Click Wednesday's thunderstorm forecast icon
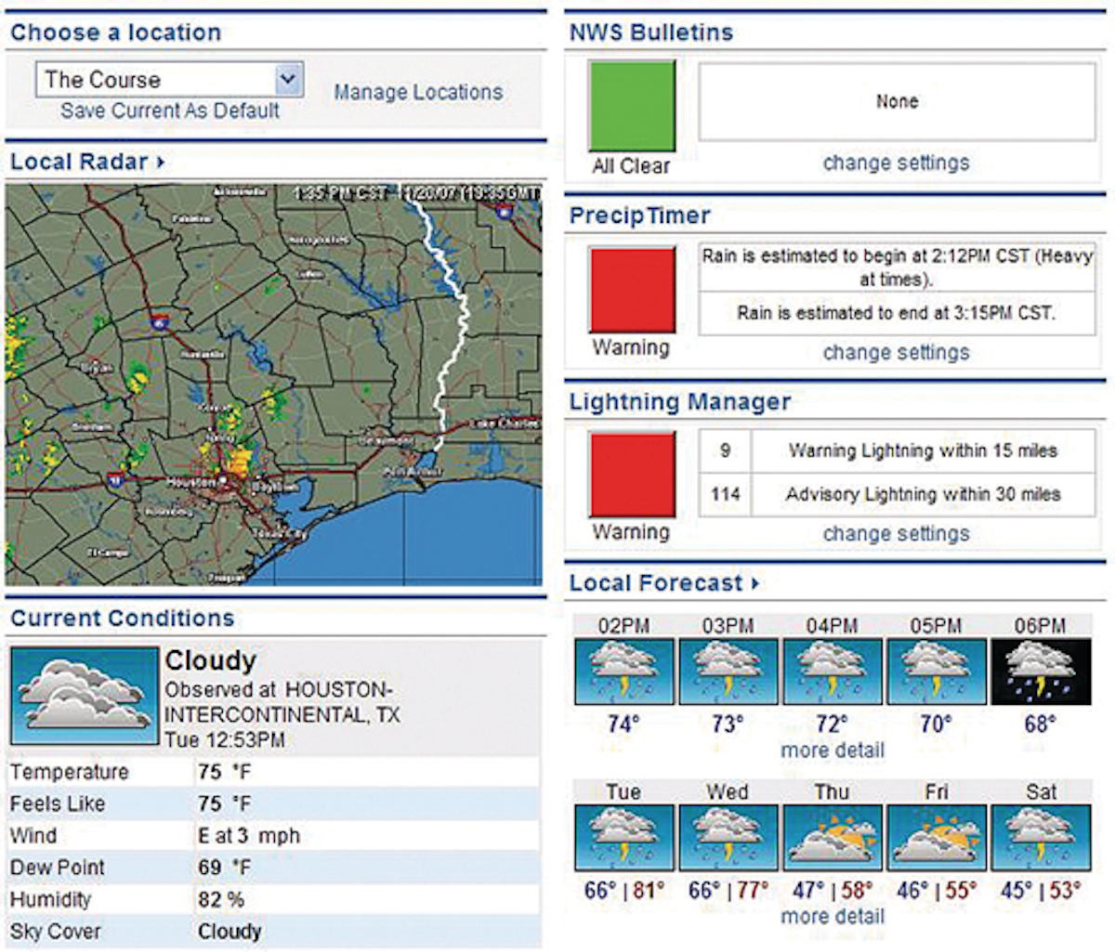Image resolution: width=1115 pixels, height=952 pixels. coord(728,837)
